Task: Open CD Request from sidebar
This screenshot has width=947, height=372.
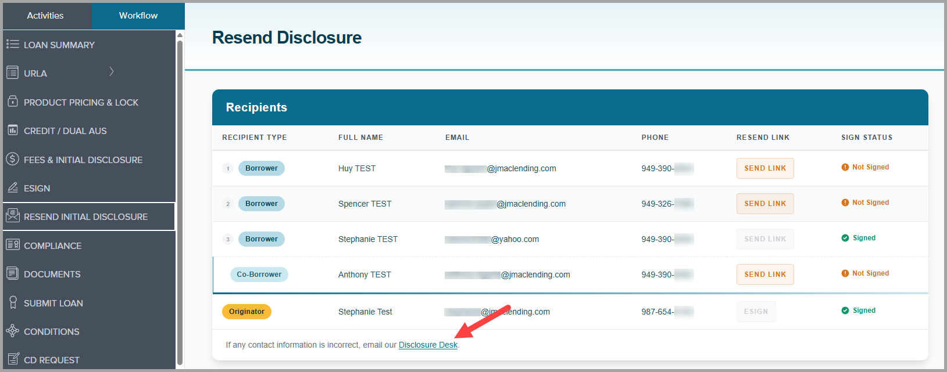Action: [x=51, y=360]
